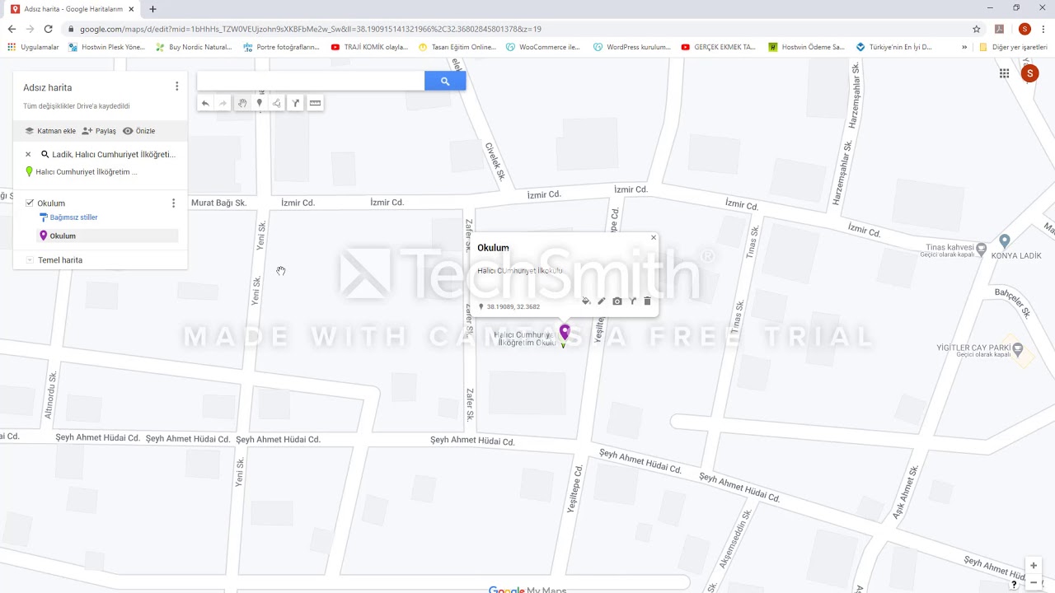1055x593 pixels.
Task: Click the Tinas kahvesi place icon
Action: 982,248
